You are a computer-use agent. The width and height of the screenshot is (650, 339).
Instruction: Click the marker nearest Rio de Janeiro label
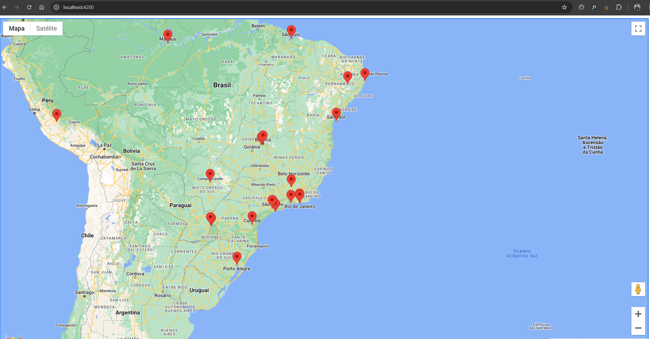pos(300,196)
